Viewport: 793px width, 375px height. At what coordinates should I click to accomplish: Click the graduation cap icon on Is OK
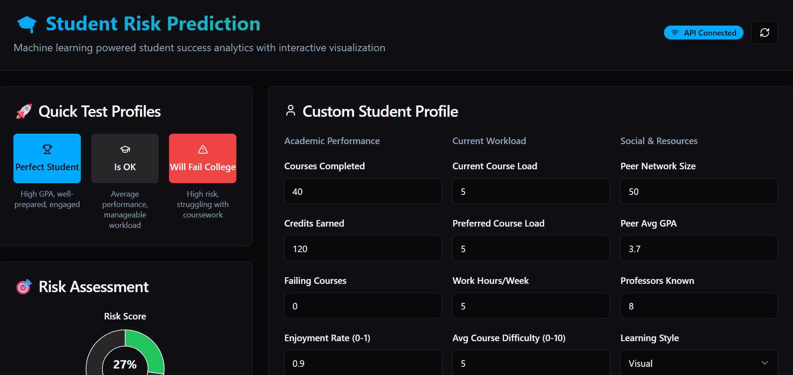coord(125,149)
